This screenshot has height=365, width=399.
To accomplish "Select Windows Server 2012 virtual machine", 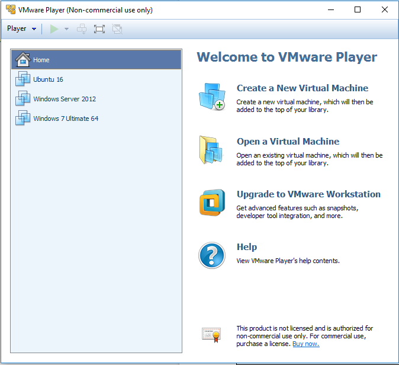I will pos(96,99).
